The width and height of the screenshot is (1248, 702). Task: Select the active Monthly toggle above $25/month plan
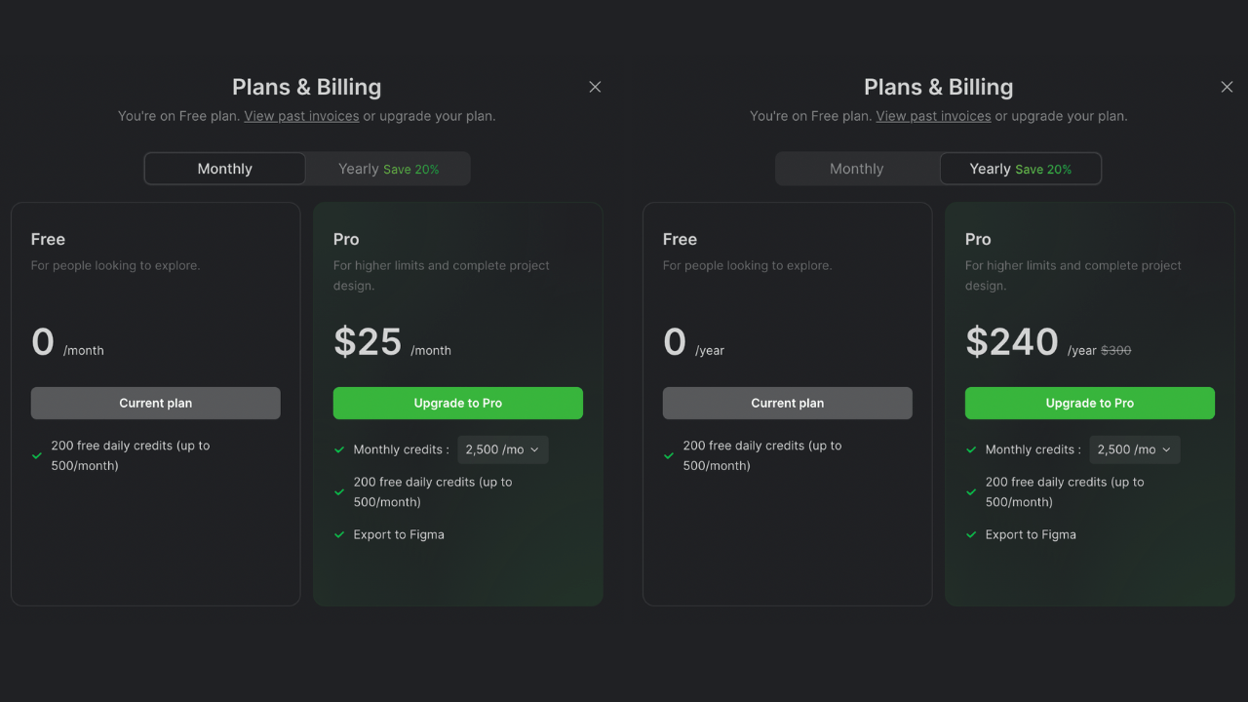pyautogui.click(x=224, y=169)
